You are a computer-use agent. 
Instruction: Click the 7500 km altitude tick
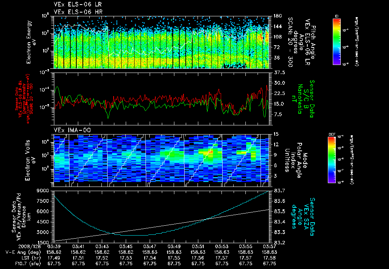(x=44, y=201)
